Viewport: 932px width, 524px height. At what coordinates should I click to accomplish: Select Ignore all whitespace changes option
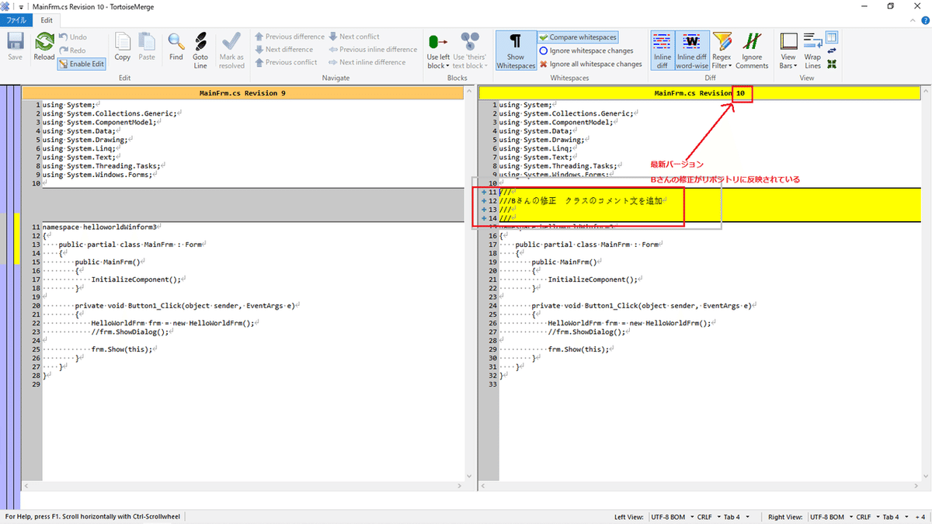(590, 64)
